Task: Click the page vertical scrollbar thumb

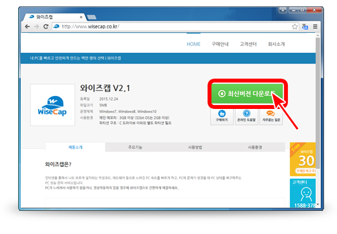Action: pos(318,103)
